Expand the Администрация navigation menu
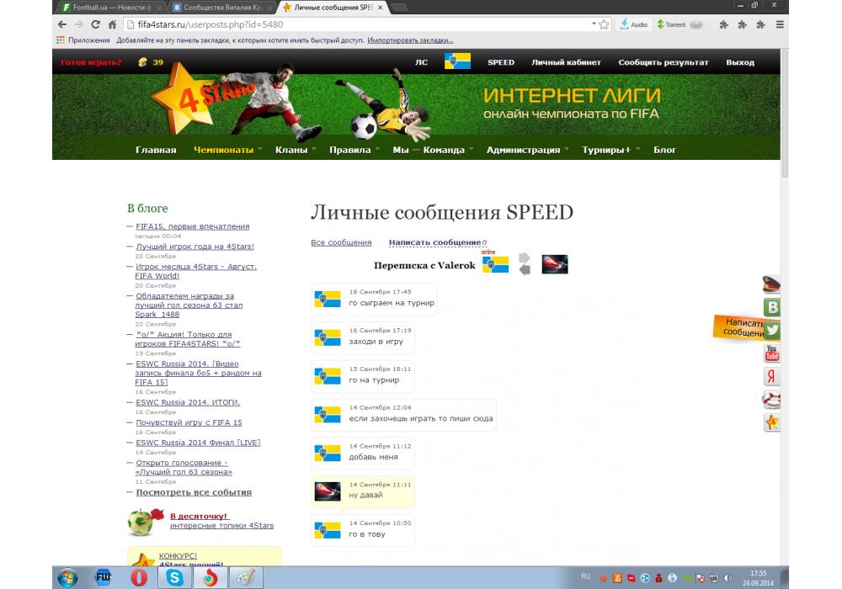Screen dimensions: 842x589 coord(523,150)
